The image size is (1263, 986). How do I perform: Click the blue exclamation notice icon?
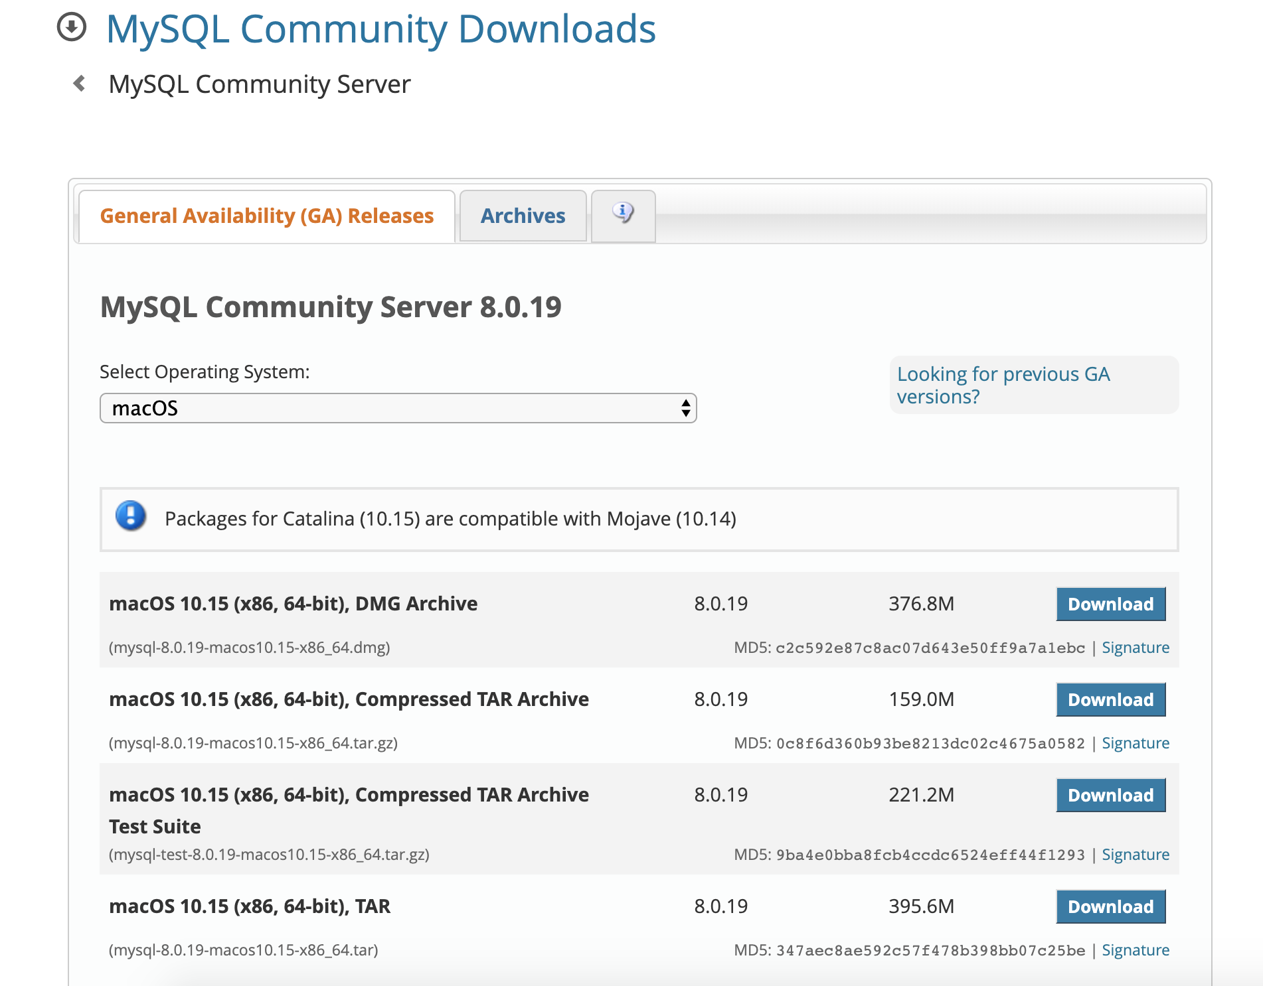(131, 516)
